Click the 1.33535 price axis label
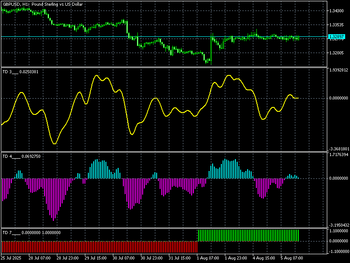Image resolution: width=350 pixels, height=263 pixels. click(x=336, y=25)
